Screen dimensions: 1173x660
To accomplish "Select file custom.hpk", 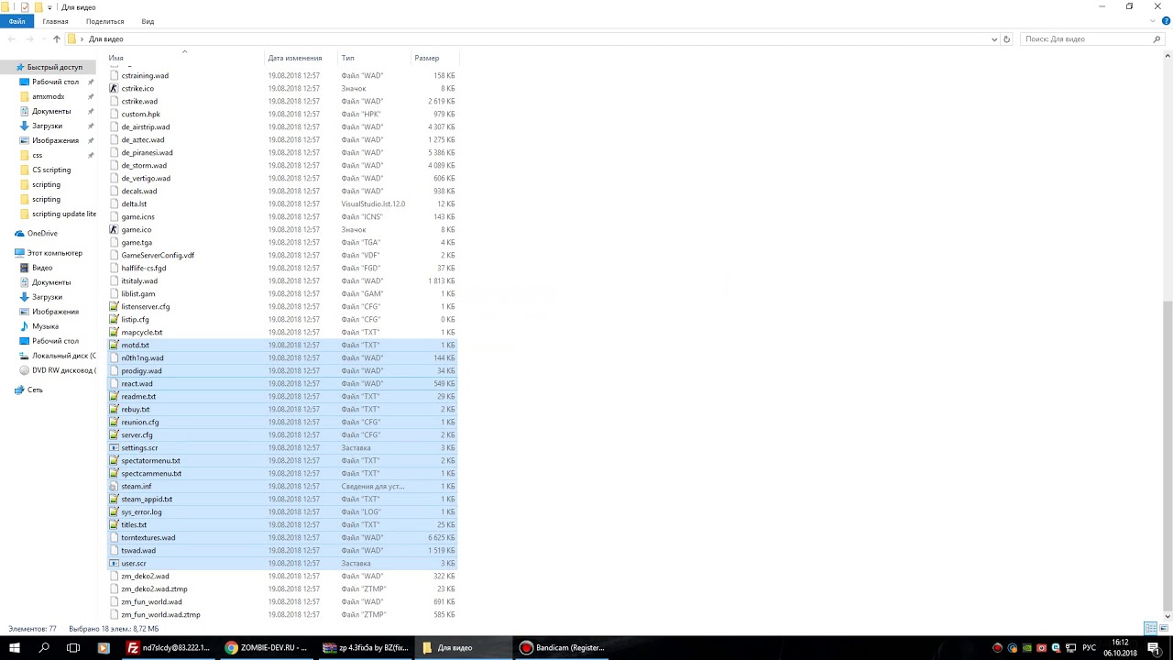I will click(x=140, y=115).
